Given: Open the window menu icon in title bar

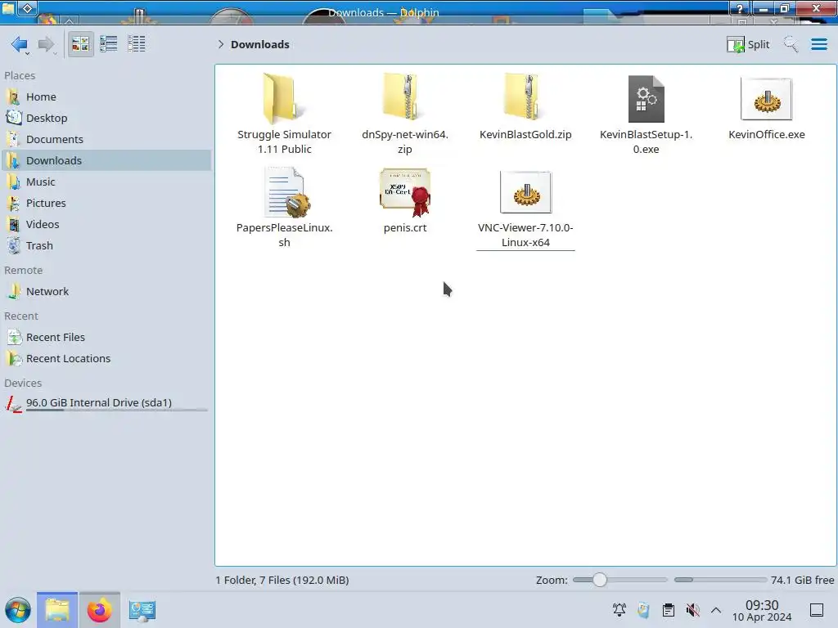Looking at the screenshot, I should [x=8, y=8].
